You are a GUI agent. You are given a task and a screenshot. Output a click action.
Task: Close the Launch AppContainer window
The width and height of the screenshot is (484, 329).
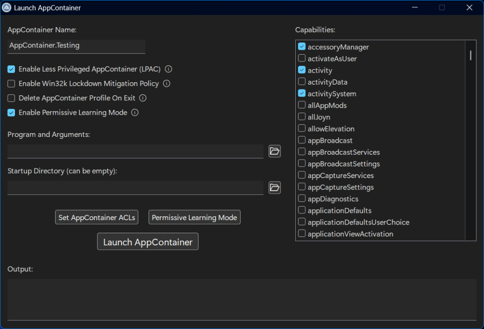click(x=469, y=8)
